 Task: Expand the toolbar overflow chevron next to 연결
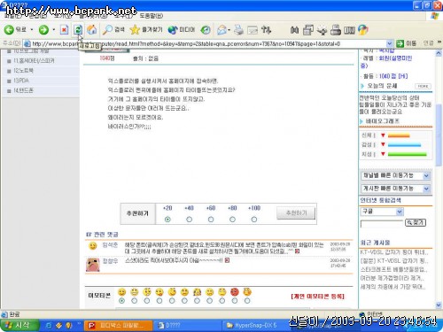(439, 42)
